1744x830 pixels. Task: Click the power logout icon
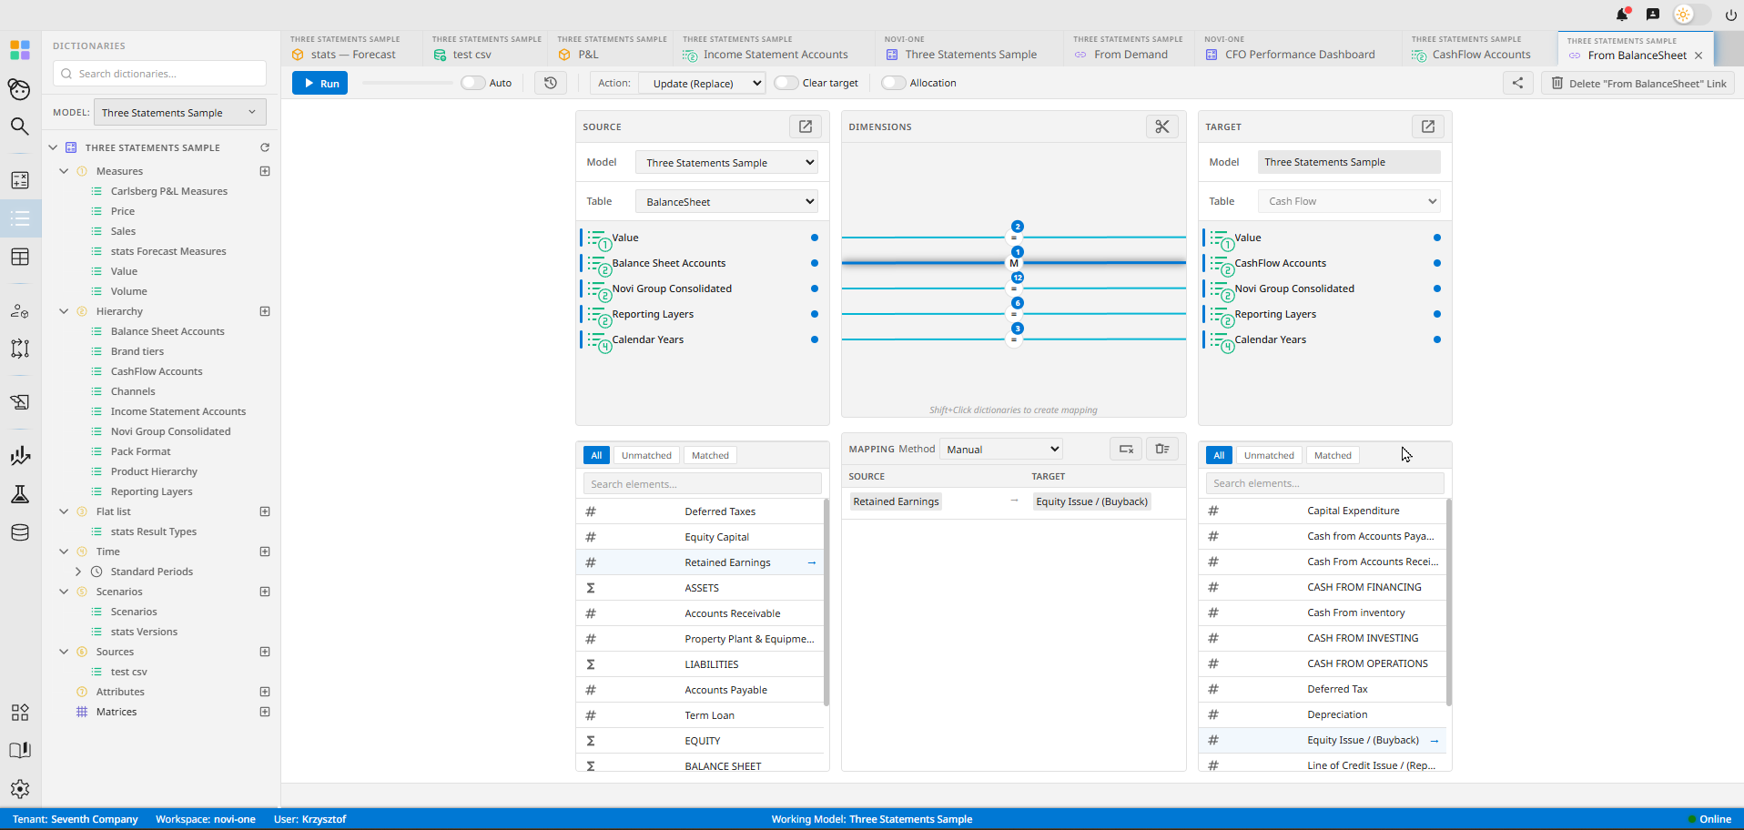point(1730,15)
